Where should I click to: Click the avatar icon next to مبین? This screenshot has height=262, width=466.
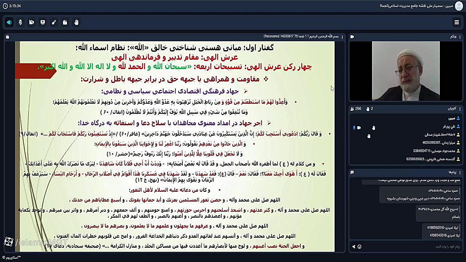click(458, 118)
